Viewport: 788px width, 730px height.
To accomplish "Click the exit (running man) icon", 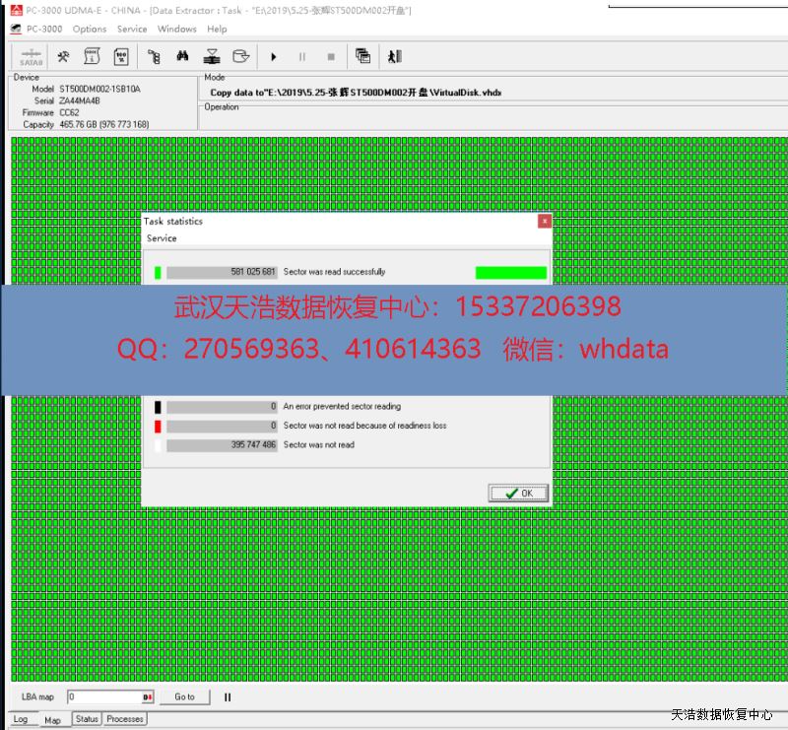I will pos(395,57).
